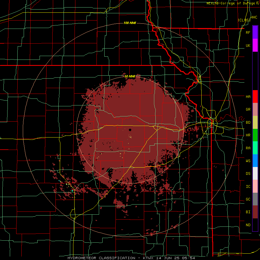Click the BD yellow legend swatch
Screen dimensions: 260x260
[255, 122]
